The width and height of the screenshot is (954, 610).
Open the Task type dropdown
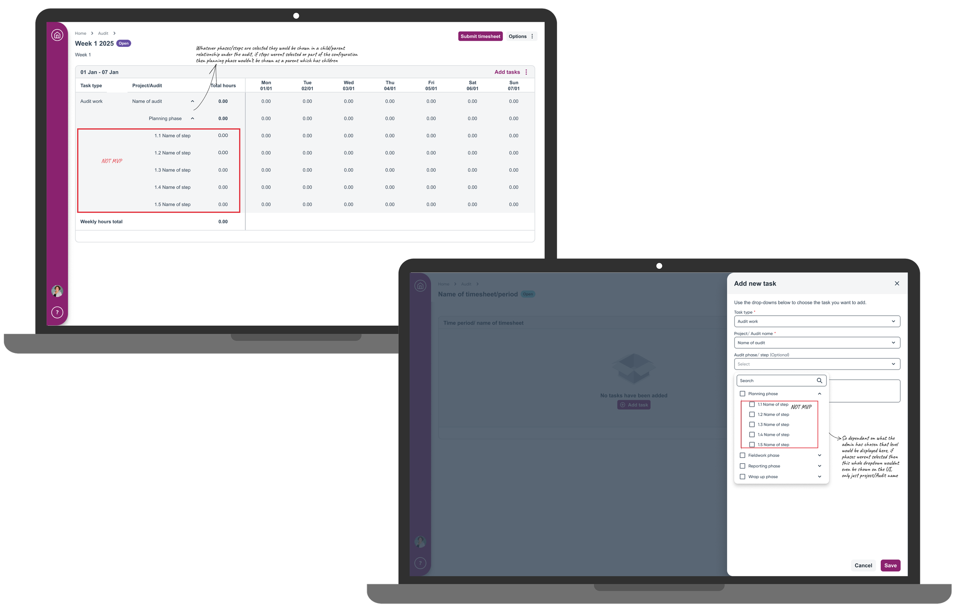pyautogui.click(x=817, y=322)
